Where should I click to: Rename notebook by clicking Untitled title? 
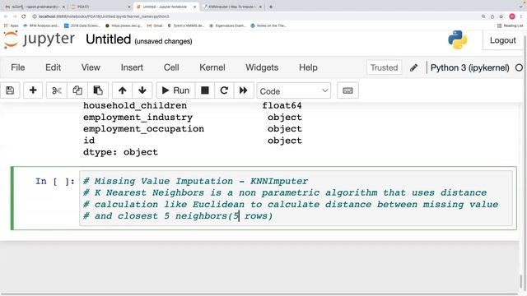(x=108, y=39)
